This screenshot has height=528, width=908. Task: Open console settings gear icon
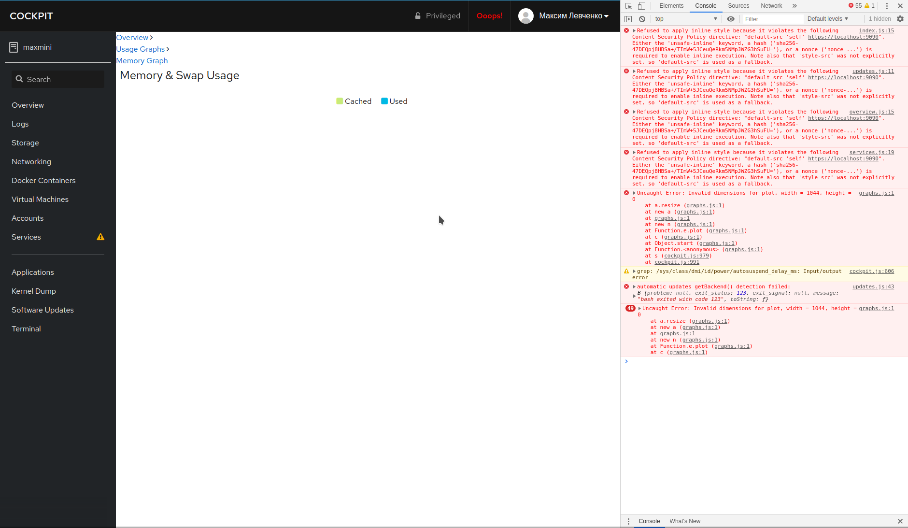click(900, 19)
